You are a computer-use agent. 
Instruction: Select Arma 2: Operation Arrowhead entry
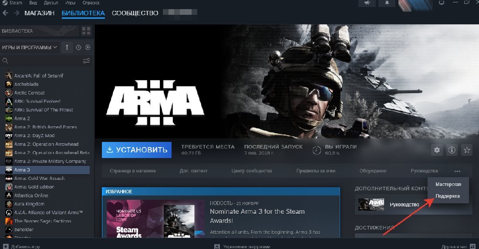pos(46,144)
